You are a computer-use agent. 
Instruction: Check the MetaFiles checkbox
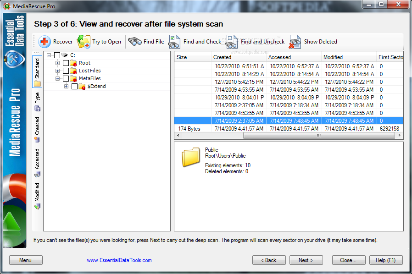(x=66, y=78)
